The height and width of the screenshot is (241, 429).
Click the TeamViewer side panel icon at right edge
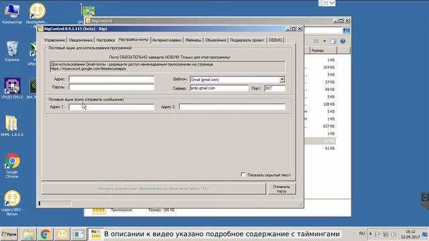pyautogui.click(x=425, y=198)
